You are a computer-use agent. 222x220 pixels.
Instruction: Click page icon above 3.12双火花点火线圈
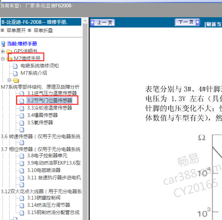[22, 184]
